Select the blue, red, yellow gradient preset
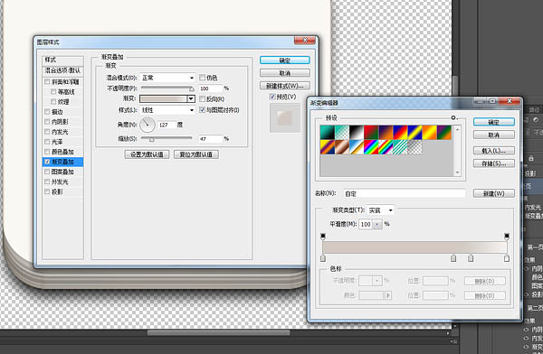Viewport: 543px width, 354px height. (x=400, y=133)
